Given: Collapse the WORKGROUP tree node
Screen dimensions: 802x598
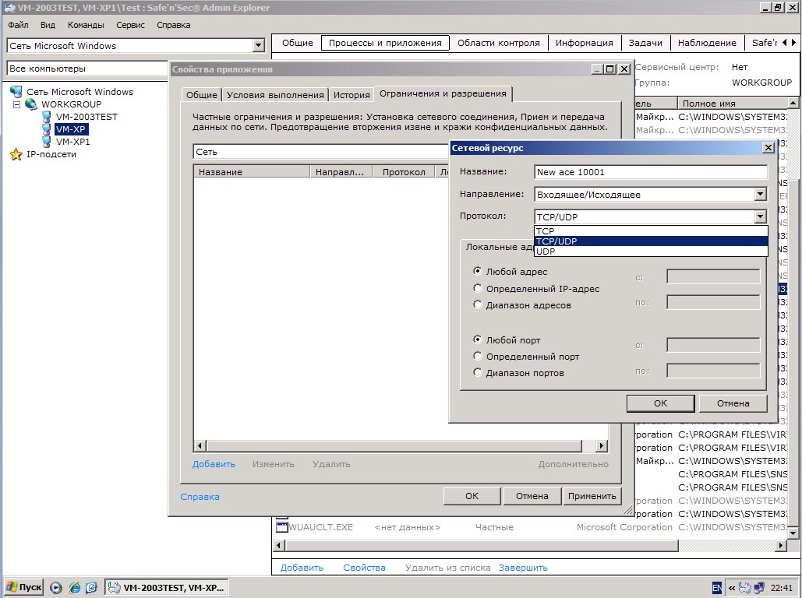Looking at the screenshot, I should tap(16, 104).
